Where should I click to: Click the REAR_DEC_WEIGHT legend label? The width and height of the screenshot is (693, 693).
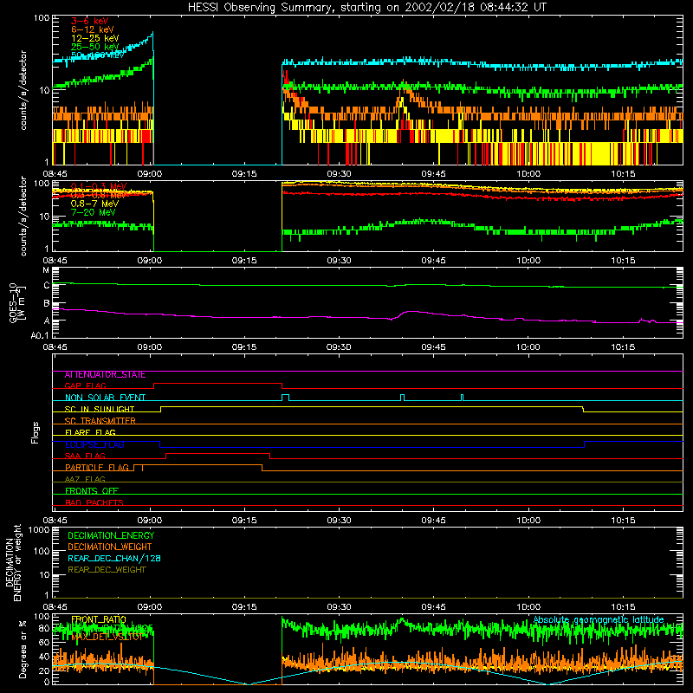click(x=107, y=570)
